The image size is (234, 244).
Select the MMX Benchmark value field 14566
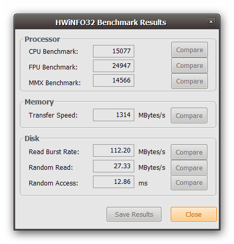pos(113,80)
